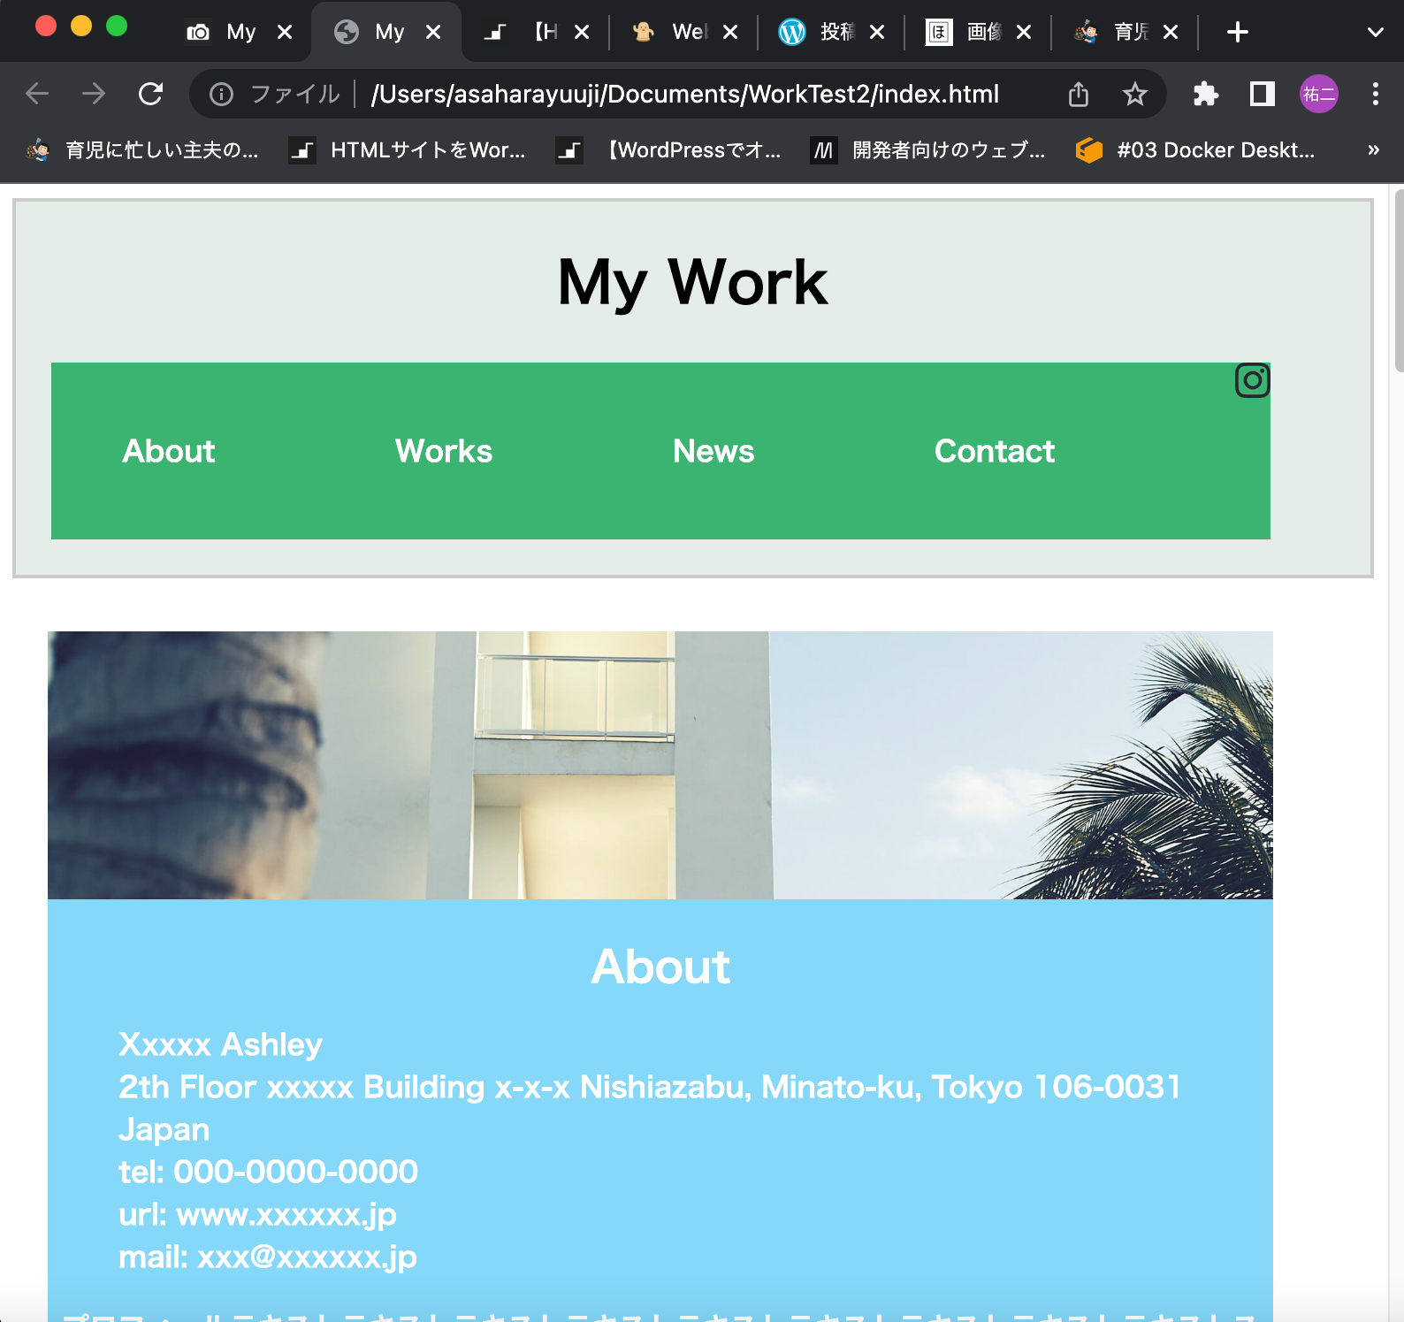View site information via the info icon

coord(221,94)
